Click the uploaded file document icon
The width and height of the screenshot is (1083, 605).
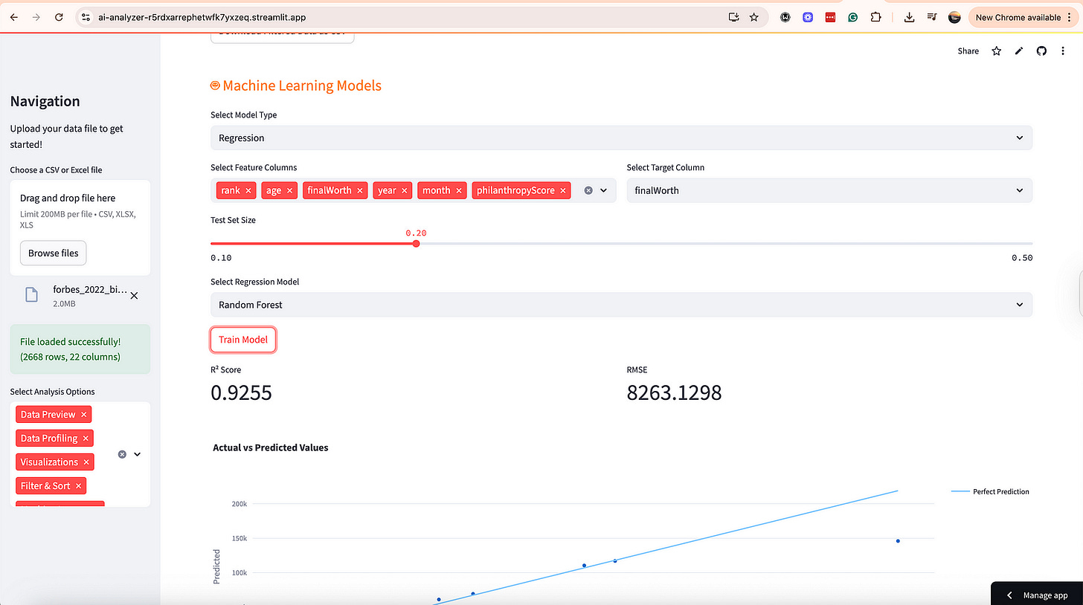point(31,295)
